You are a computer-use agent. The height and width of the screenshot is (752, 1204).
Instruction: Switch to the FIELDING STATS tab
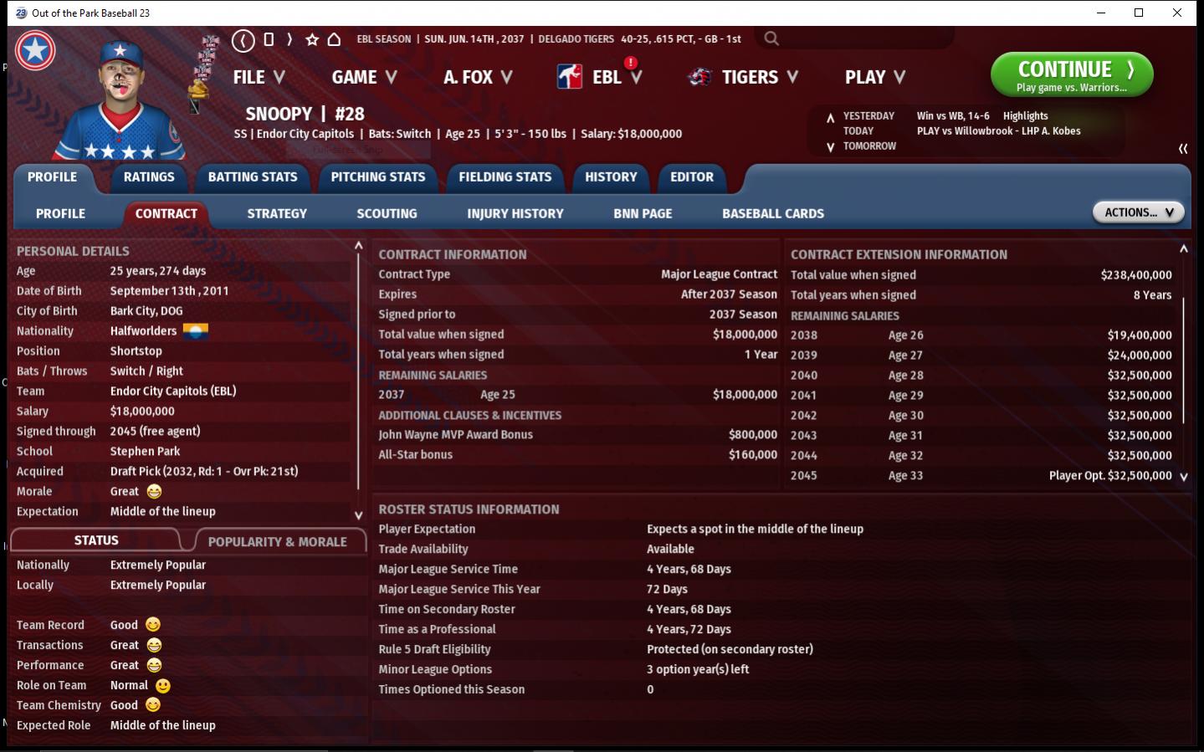click(x=505, y=177)
